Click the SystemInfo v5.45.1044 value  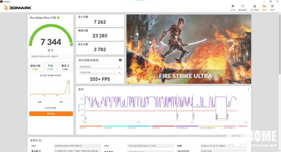(x=223, y=151)
